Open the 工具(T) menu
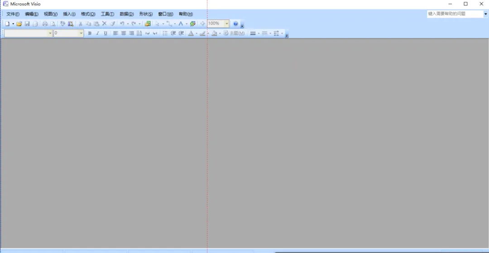 pos(107,14)
